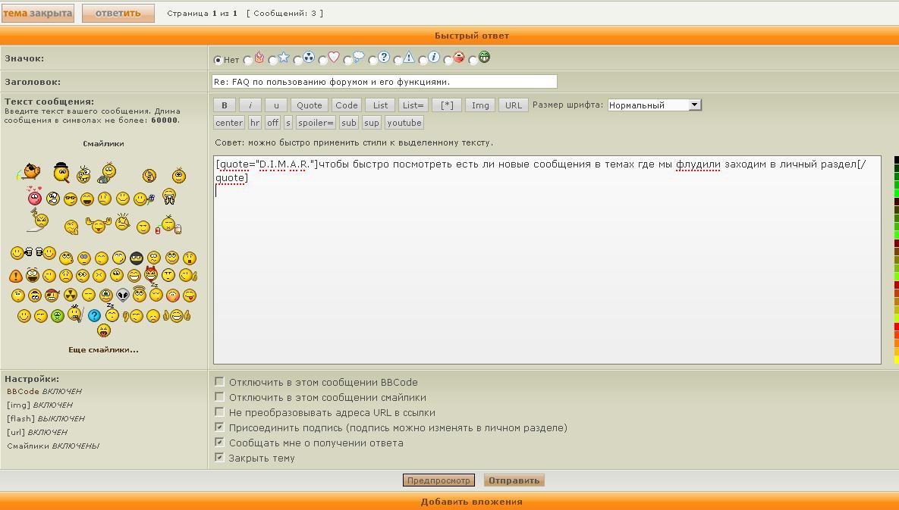
Task: Click the 'Заголовок' subject input field
Action: [x=384, y=82]
